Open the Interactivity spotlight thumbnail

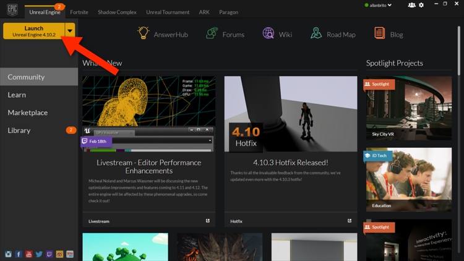409,240
